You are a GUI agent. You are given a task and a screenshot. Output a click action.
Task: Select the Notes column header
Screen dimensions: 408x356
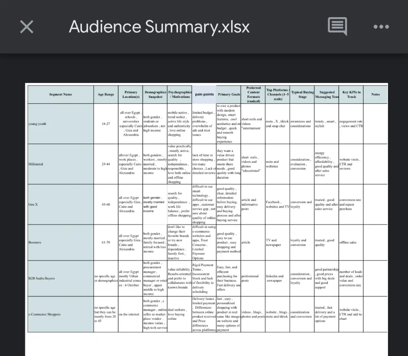[375, 94]
